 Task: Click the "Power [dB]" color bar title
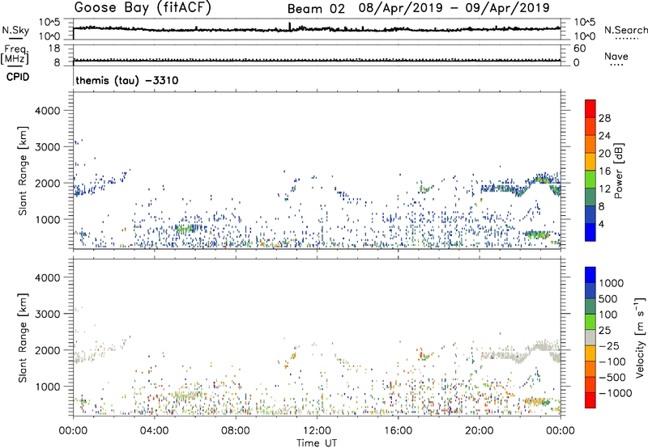point(618,171)
